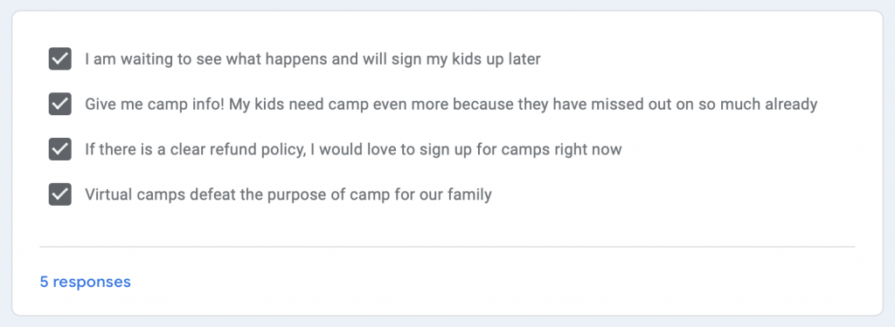Click the word "responses" at the card bottom
This screenshot has width=895, height=327.
click(x=92, y=282)
